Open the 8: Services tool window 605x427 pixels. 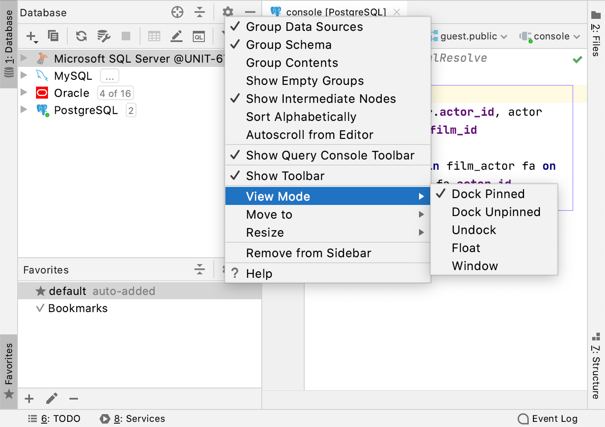[132, 418]
